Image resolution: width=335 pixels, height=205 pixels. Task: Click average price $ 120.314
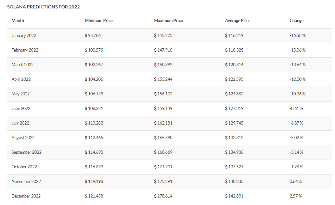coord(234,65)
